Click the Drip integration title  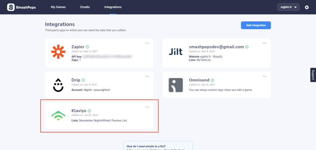(x=76, y=80)
